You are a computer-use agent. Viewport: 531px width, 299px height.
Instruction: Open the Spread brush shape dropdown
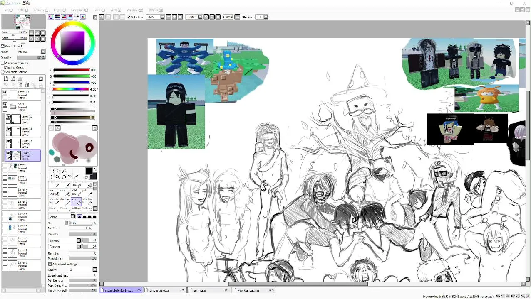[79, 240]
